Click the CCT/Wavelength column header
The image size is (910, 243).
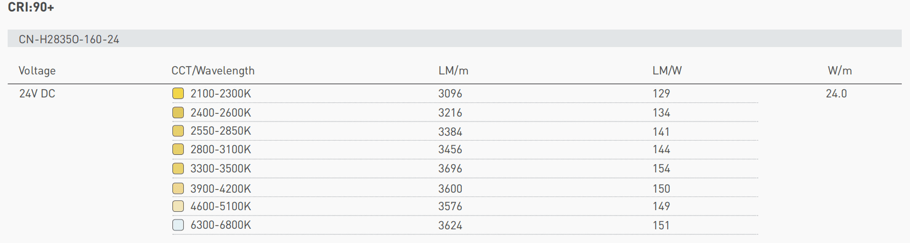tap(213, 71)
